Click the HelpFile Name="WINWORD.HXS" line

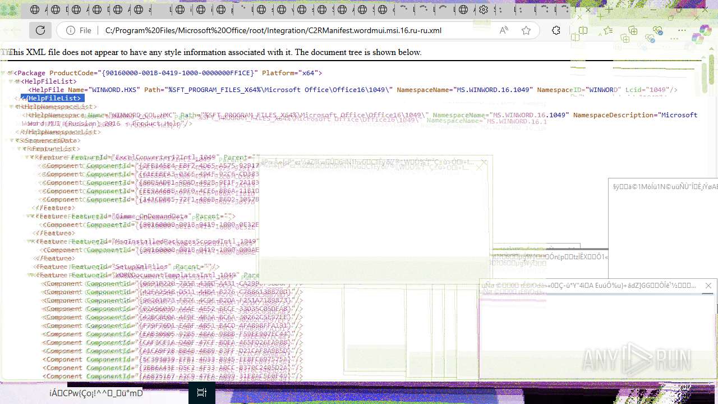point(353,90)
